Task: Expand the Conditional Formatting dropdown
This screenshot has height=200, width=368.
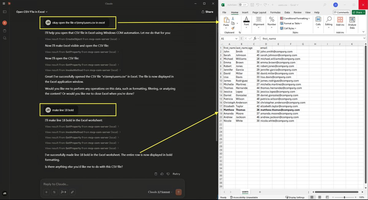Action: [x=295, y=18]
